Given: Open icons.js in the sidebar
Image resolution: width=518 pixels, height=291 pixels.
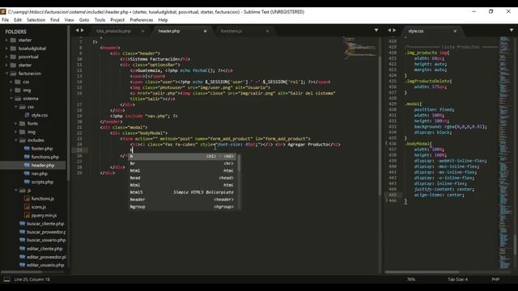Looking at the screenshot, I should tap(39, 207).
